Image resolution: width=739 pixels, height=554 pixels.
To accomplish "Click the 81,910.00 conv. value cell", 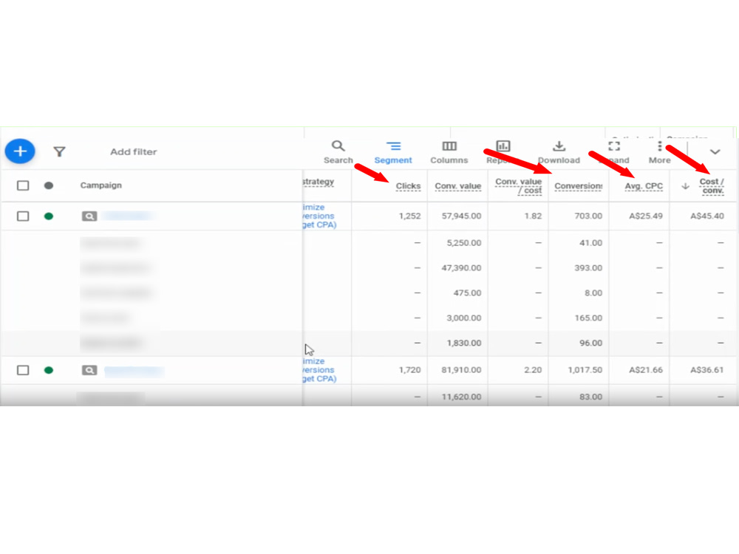I will (461, 370).
